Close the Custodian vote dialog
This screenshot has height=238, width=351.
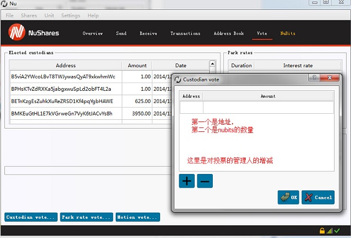click(330, 78)
